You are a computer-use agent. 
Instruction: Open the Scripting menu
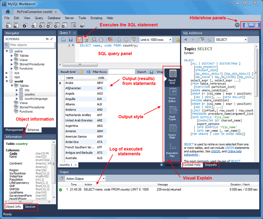tap(96, 18)
